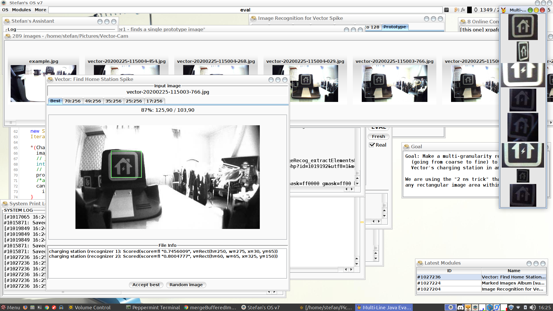Click the Accept best button
Screen dimensions: 553x311
(146, 285)
